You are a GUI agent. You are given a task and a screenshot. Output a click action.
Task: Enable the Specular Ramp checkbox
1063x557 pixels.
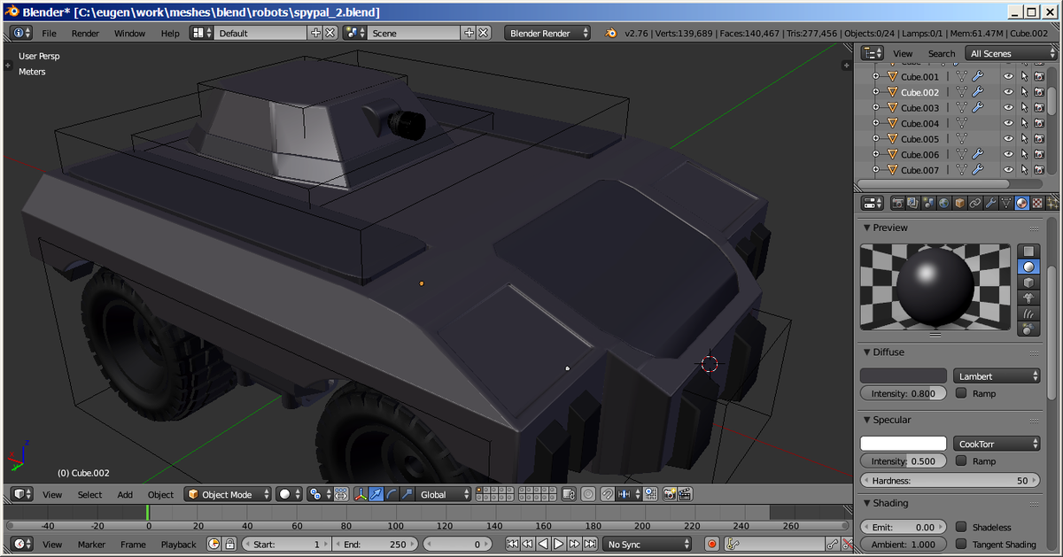(961, 461)
